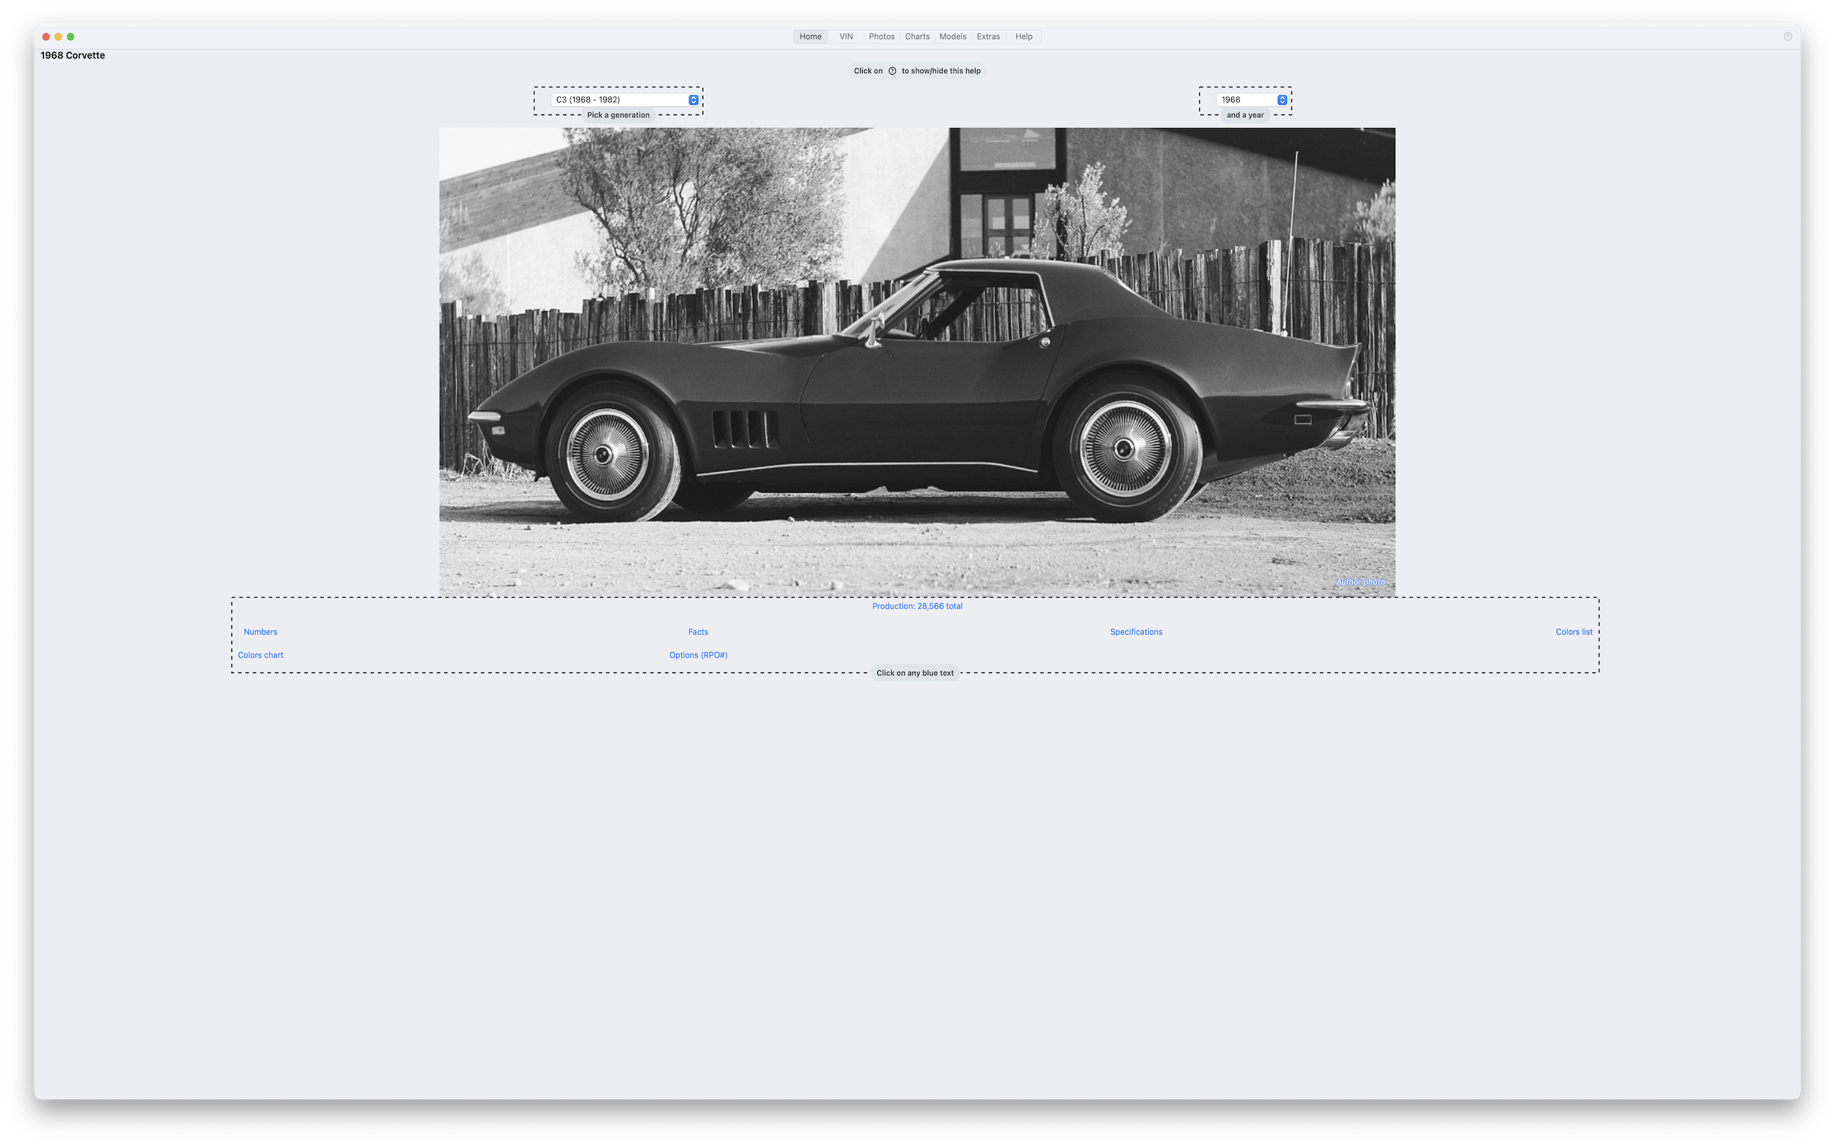Viewport: 1835px width, 1147px height.
Task: Click the Production: 28,566 total link
Action: [x=917, y=606]
